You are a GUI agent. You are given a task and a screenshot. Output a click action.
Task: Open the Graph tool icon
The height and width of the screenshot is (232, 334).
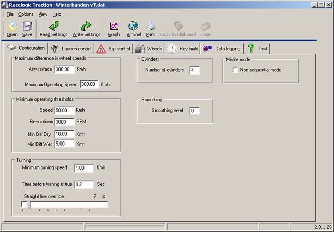[114, 27]
